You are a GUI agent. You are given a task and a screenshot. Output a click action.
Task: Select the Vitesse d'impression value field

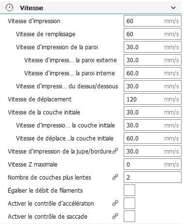pyautogui.click(x=153, y=21)
